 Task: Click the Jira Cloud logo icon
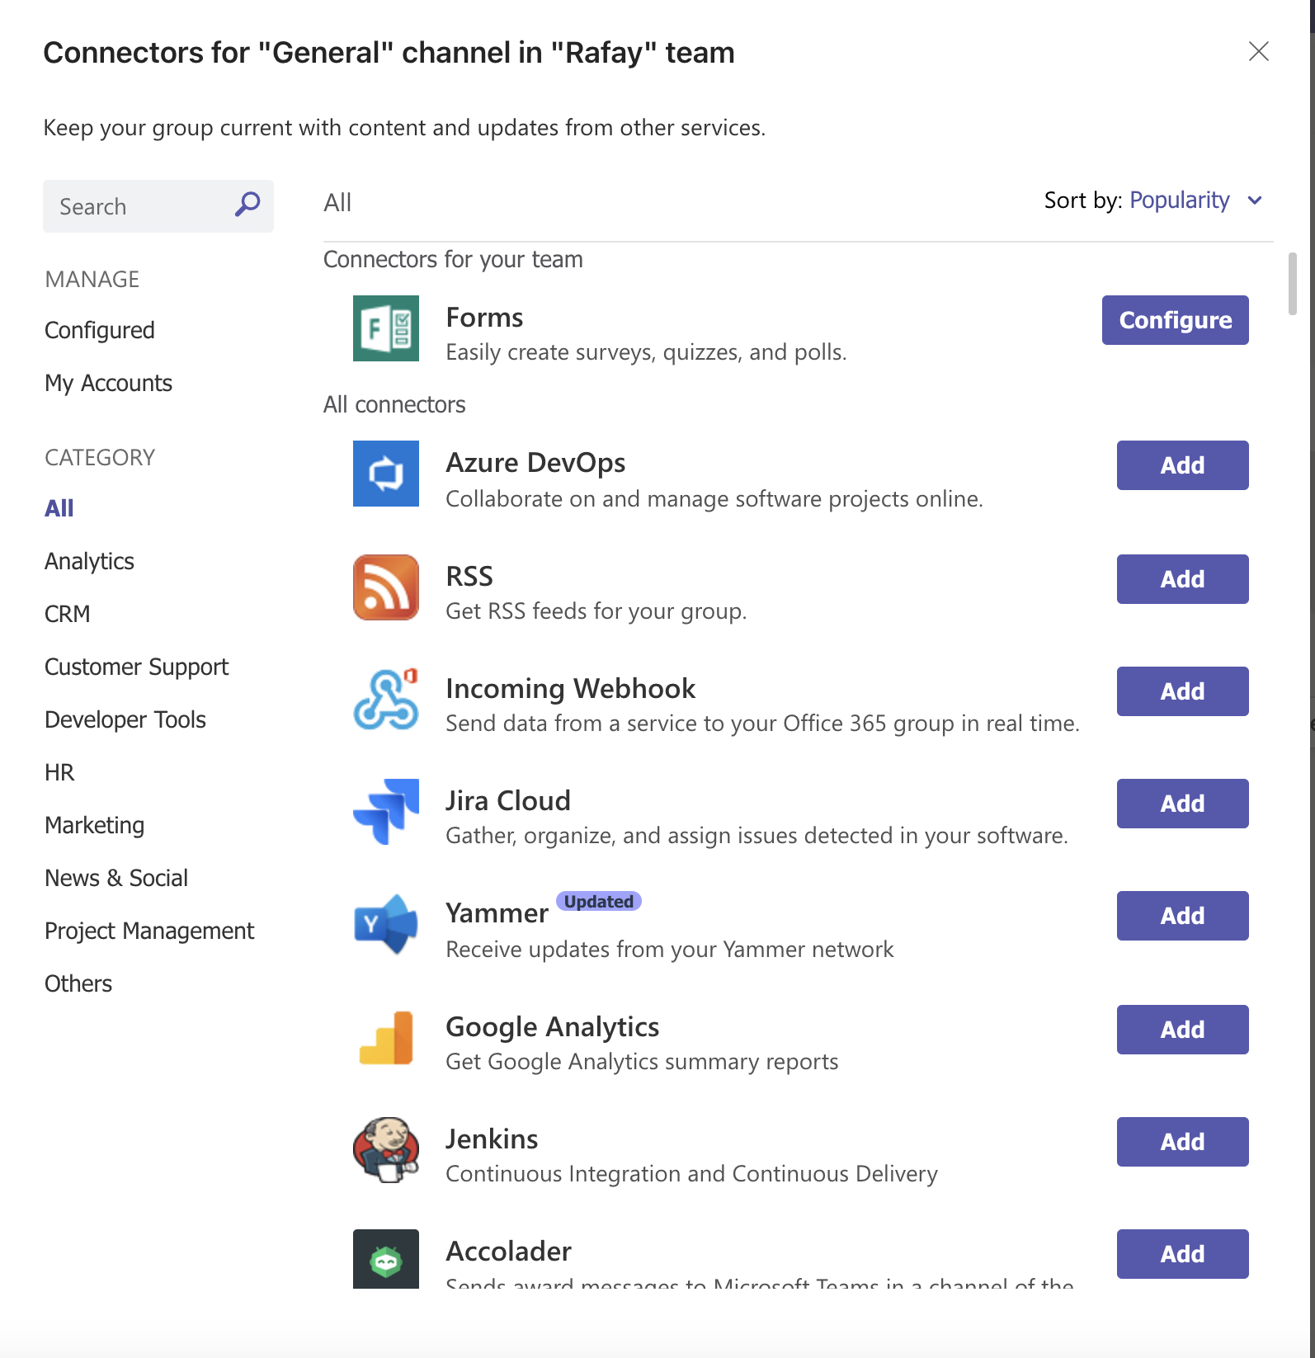click(x=385, y=812)
